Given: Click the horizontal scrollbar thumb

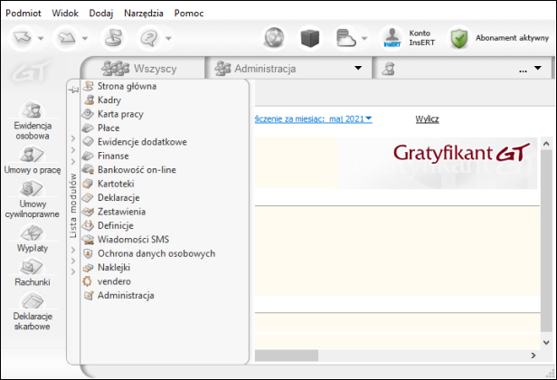Looking at the screenshot, I should click(x=287, y=355).
